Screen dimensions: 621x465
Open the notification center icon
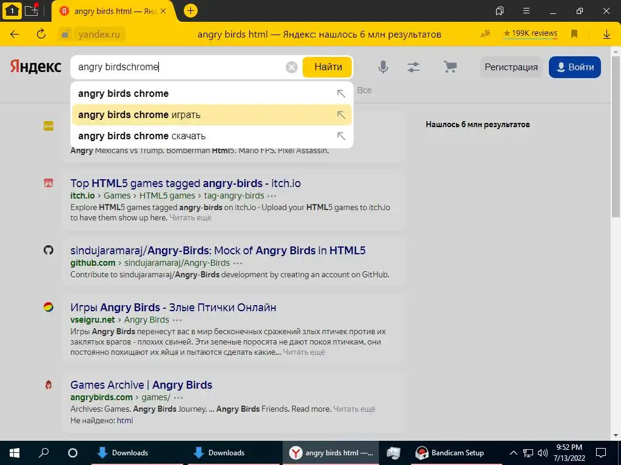point(601,453)
